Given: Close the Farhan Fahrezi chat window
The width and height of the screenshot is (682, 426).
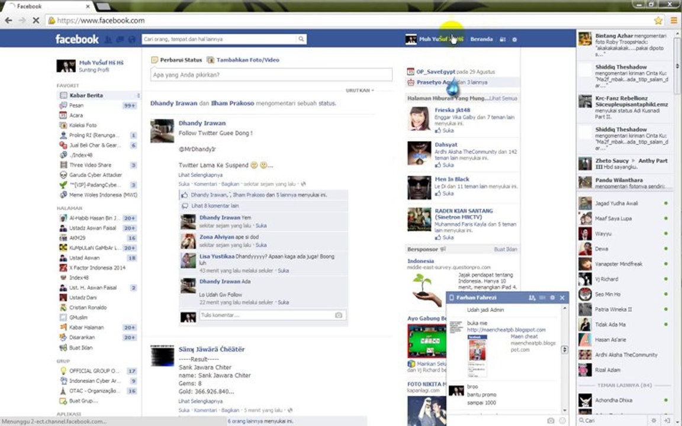Looking at the screenshot, I should 562,298.
